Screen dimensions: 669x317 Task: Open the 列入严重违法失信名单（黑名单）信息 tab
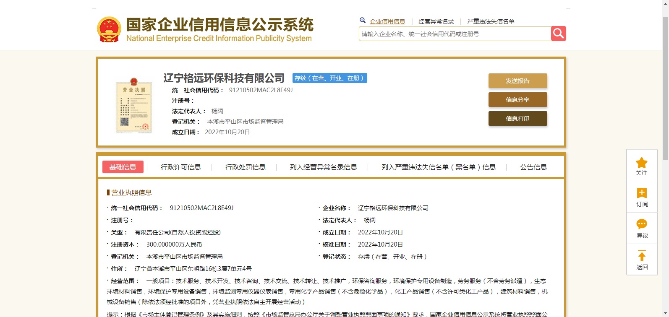point(439,167)
